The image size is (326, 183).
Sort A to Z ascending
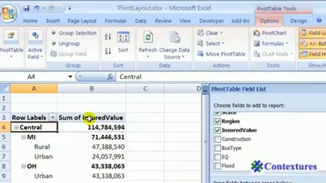point(107,37)
